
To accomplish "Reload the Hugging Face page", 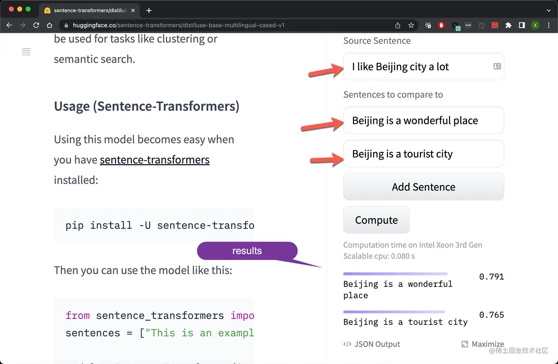I will [36, 25].
